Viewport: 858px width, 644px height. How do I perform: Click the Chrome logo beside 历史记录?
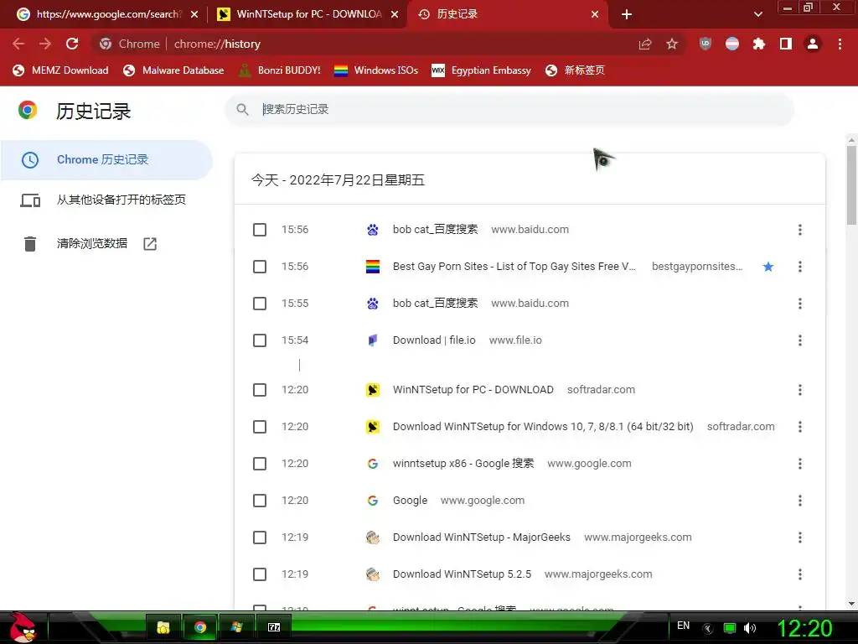coord(28,110)
